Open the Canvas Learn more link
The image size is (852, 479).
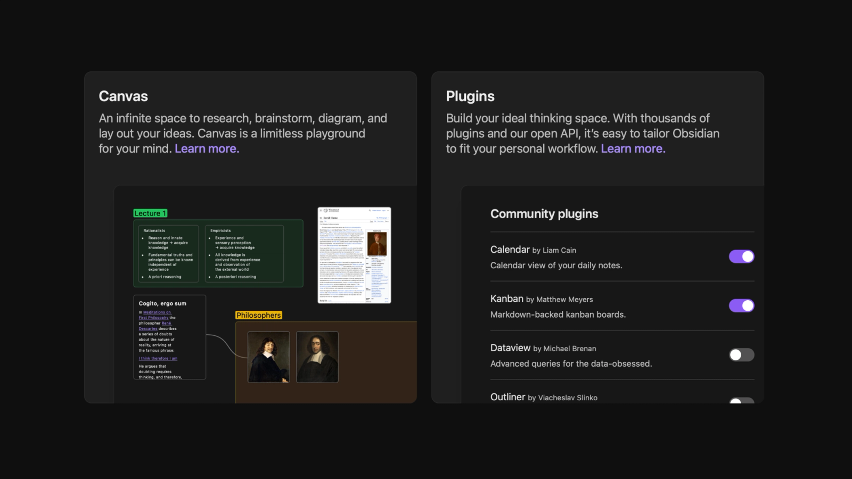pyautogui.click(x=207, y=148)
